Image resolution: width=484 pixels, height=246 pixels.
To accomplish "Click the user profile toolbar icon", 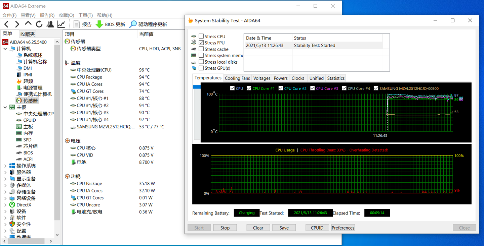I will pos(50,24).
